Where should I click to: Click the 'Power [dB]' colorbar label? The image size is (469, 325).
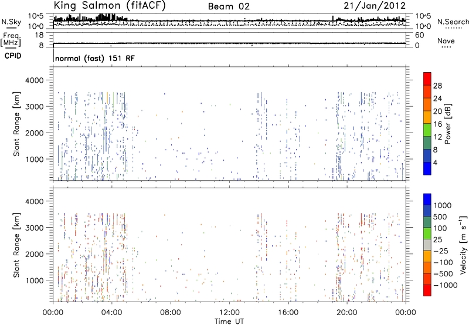tap(447, 124)
